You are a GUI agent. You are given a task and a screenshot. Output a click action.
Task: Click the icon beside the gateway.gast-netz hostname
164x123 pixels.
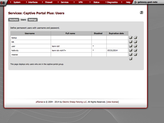[136, 2]
